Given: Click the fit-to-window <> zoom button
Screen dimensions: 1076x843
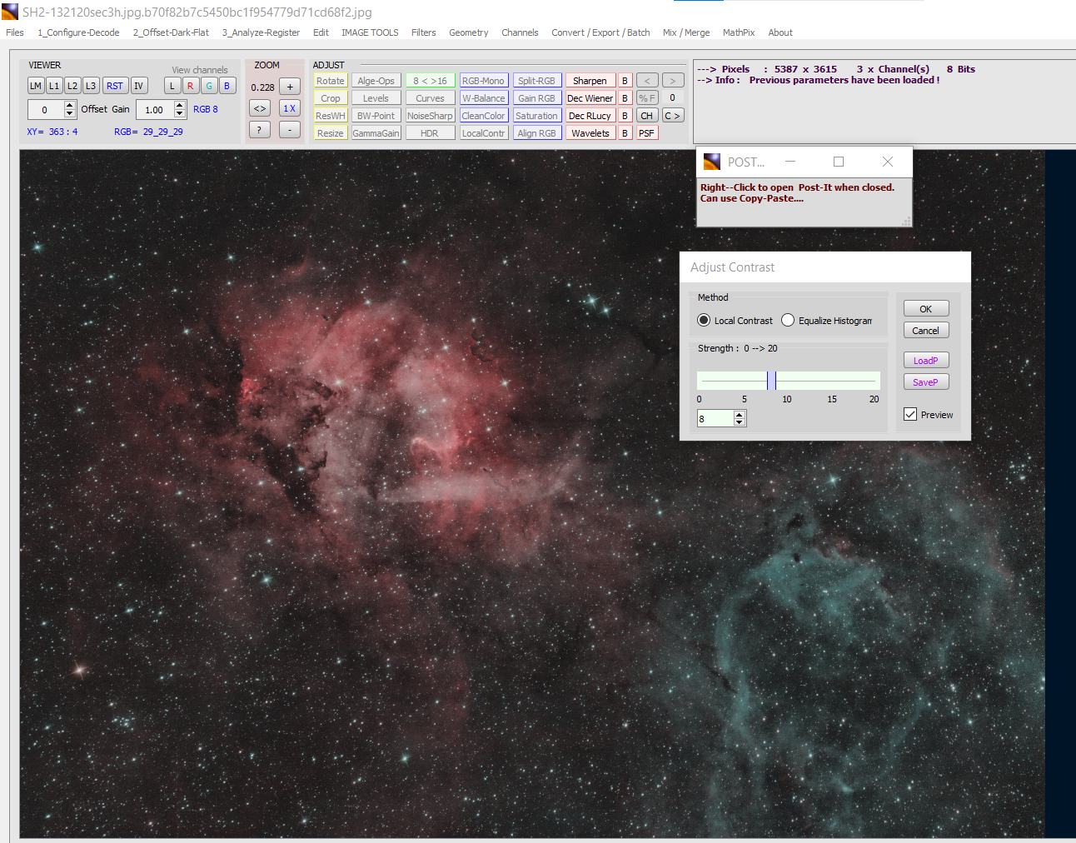Looking at the screenshot, I should pyautogui.click(x=260, y=108).
